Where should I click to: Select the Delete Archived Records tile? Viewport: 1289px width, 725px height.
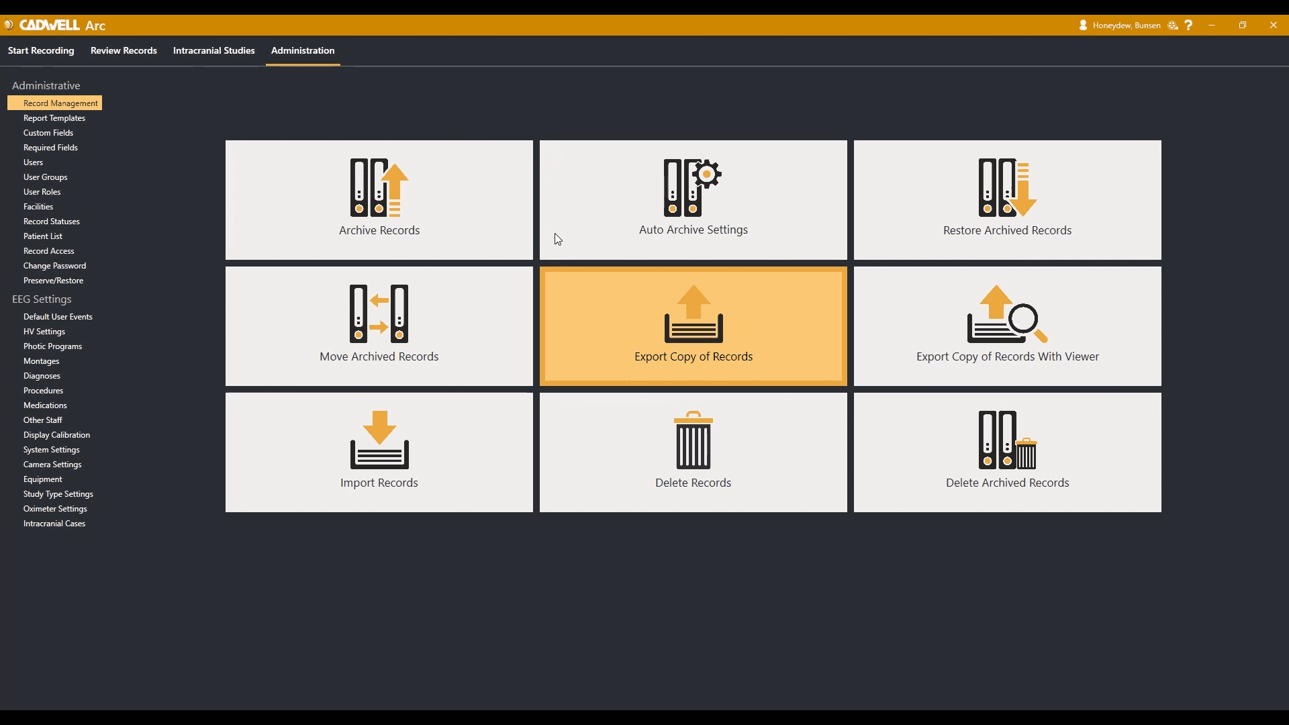point(1007,452)
